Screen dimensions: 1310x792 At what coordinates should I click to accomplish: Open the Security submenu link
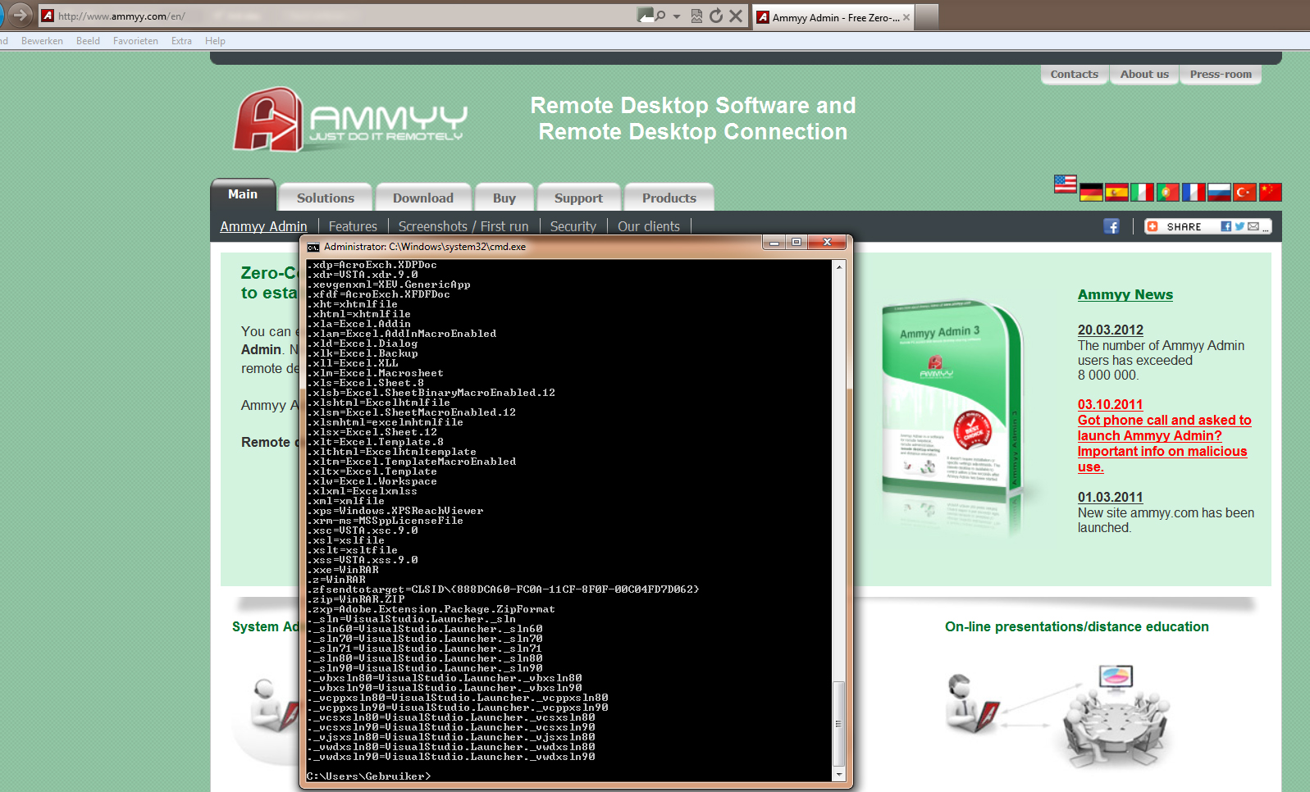573,226
